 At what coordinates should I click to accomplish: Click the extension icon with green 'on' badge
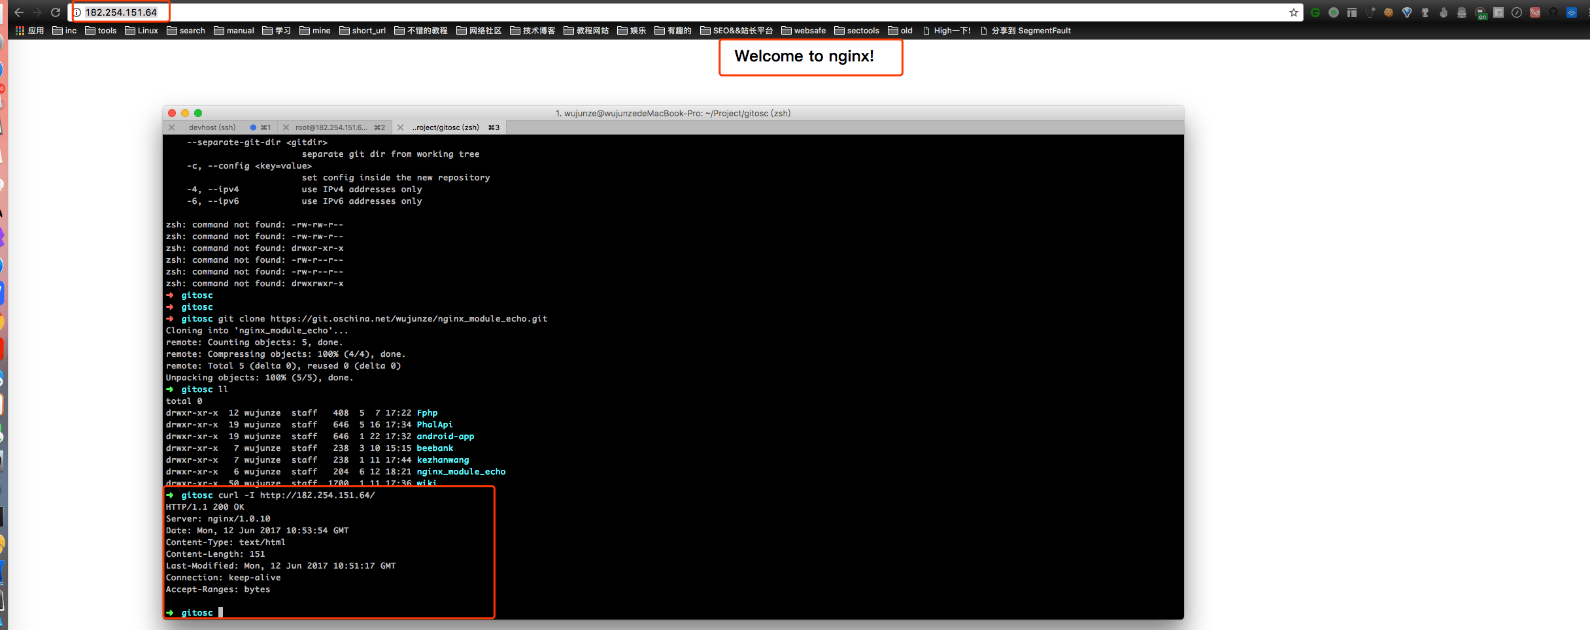pyautogui.click(x=1481, y=13)
